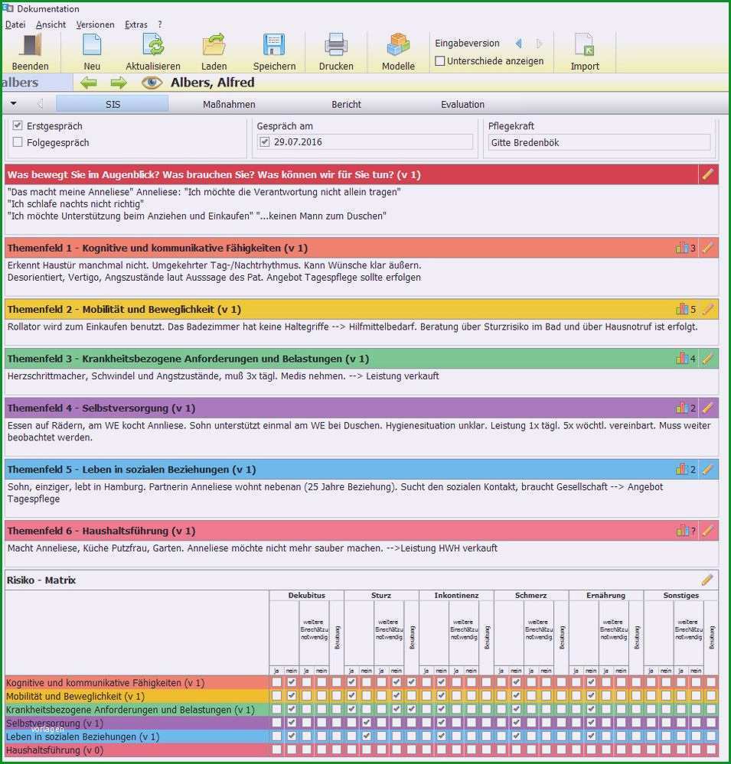
Task: Click the Herzschrittmacher, Schwindel text
Action: click(223, 375)
